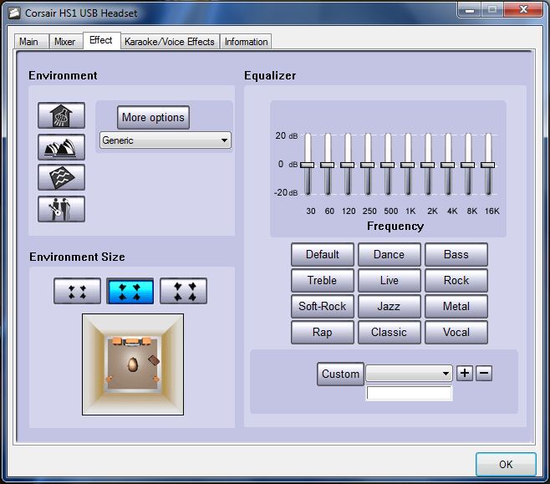Click the 120 Hz equalizer slider handle
The width and height of the screenshot is (550, 484).
click(x=347, y=165)
